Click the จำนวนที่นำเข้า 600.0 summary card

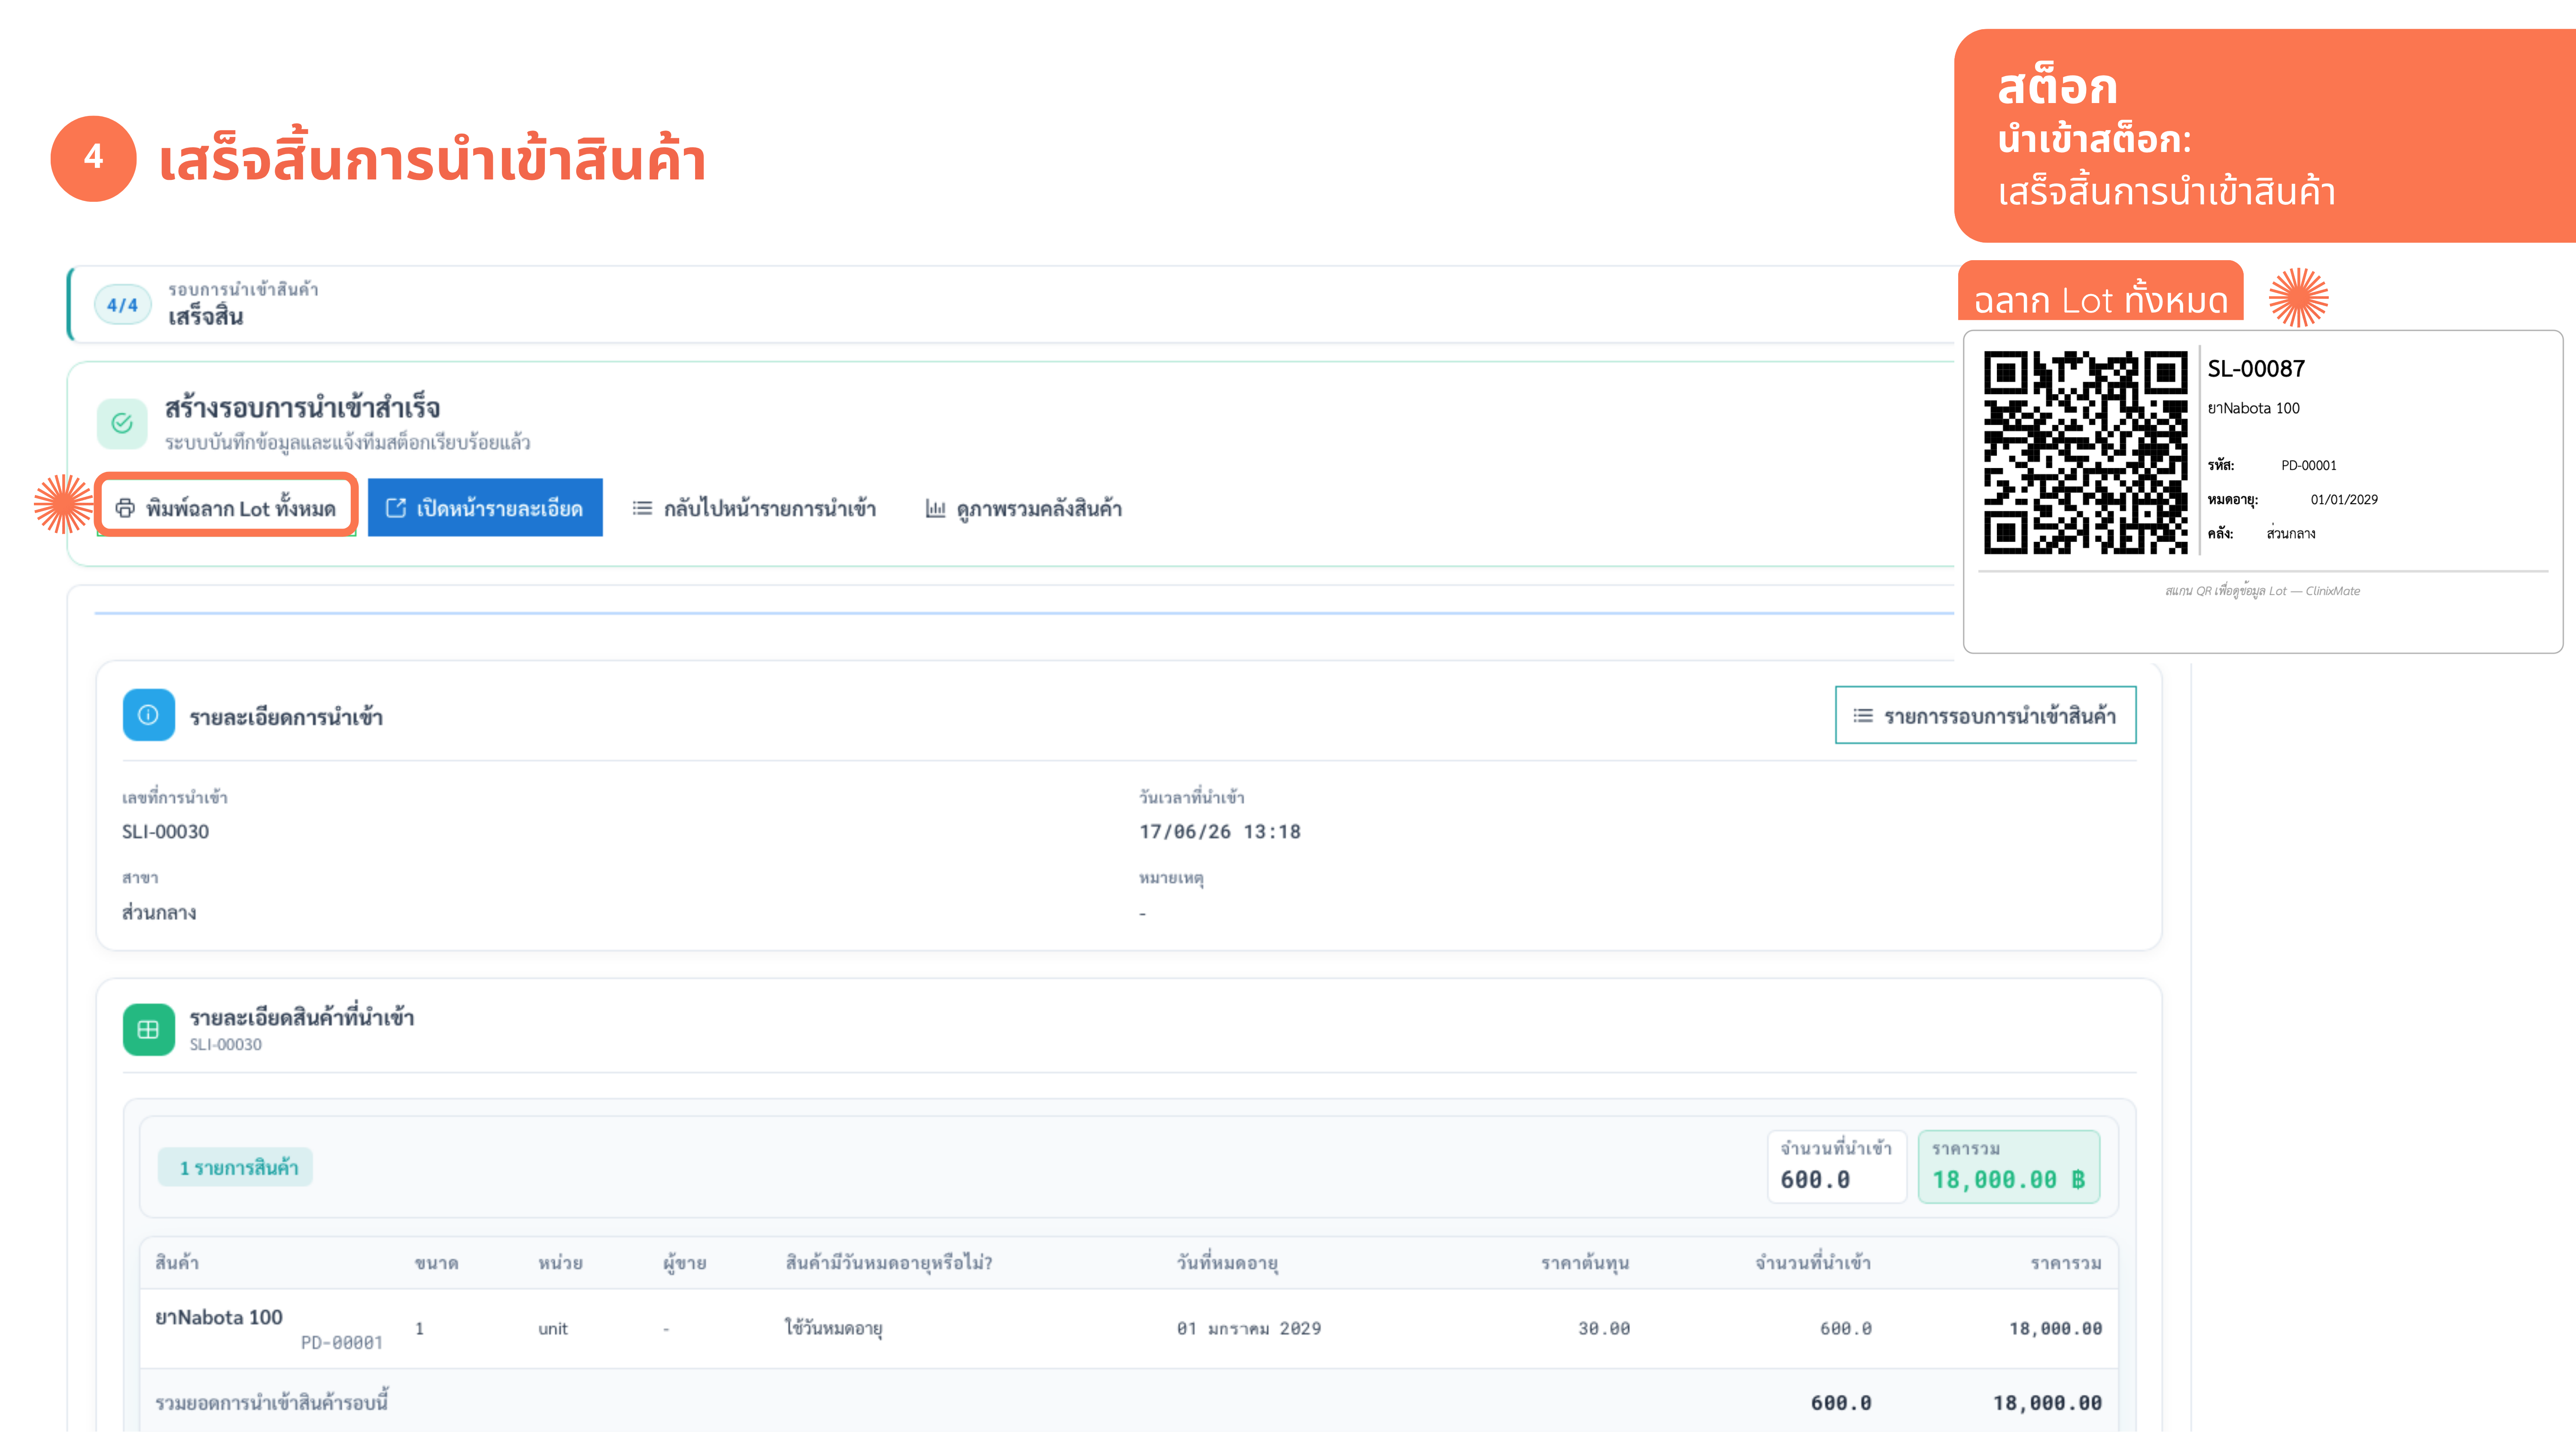pos(1837,1167)
